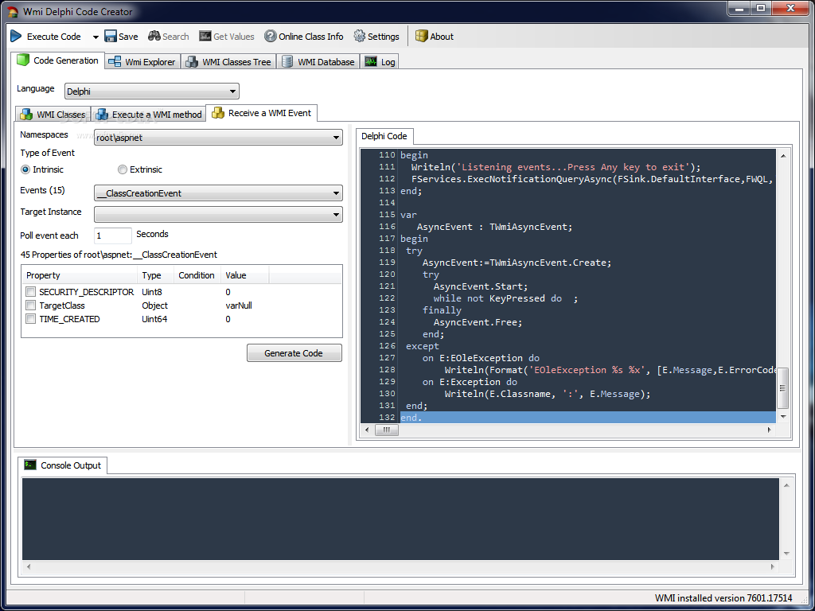Switch to the WMI Database tab

click(318, 62)
